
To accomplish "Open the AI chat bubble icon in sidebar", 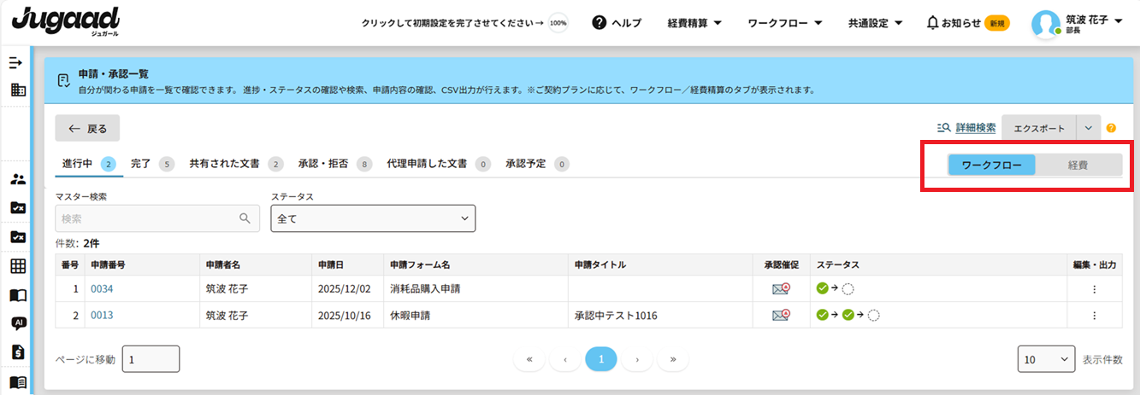I will click(18, 323).
